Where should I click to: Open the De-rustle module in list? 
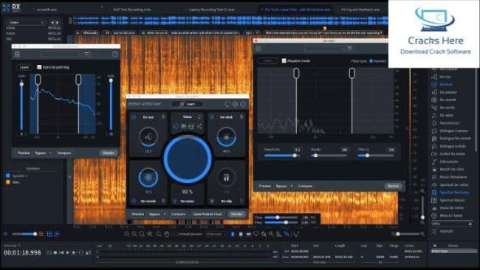pyautogui.click(x=443, y=108)
